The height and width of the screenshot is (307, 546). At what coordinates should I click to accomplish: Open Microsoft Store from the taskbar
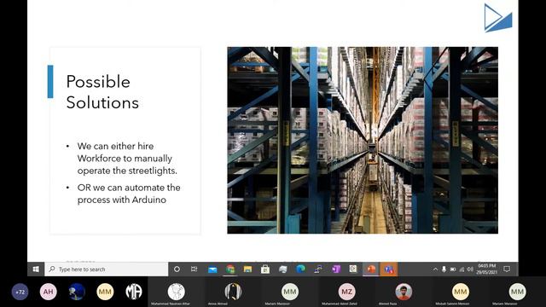(x=265, y=269)
